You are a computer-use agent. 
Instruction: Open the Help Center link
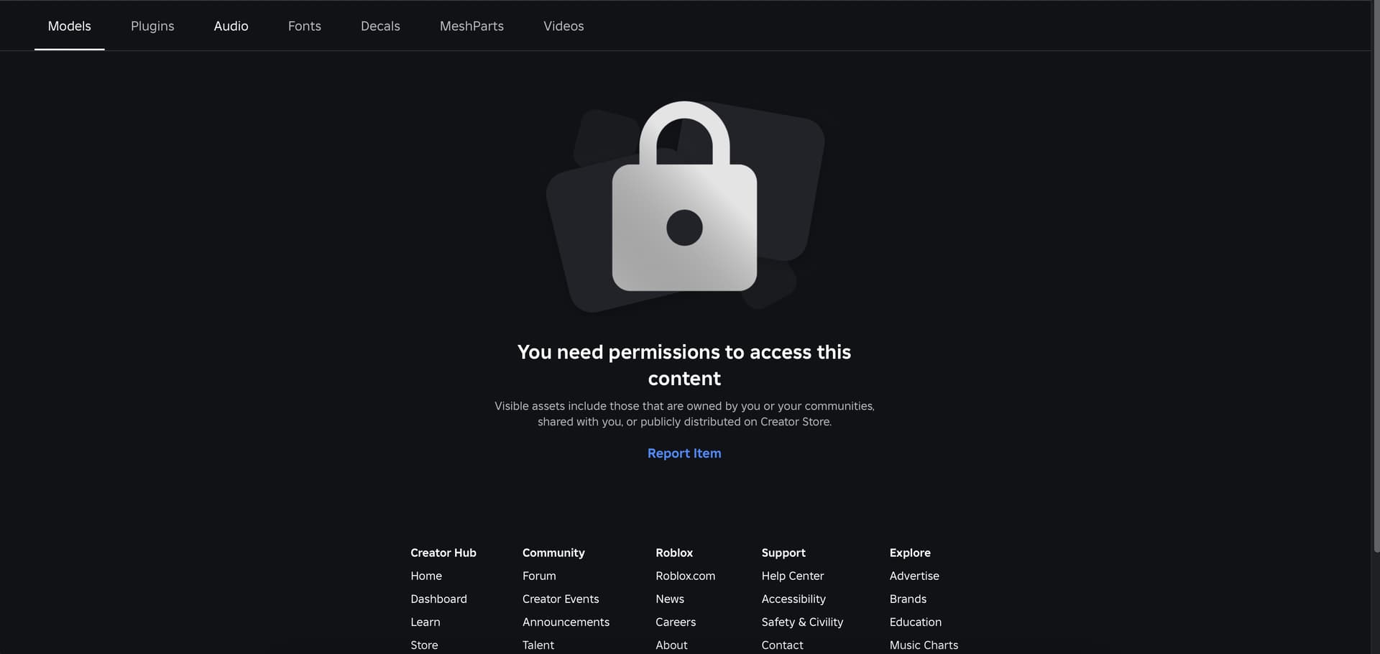point(793,576)
